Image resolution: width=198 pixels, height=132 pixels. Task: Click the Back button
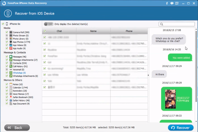(x=17, y=128)
